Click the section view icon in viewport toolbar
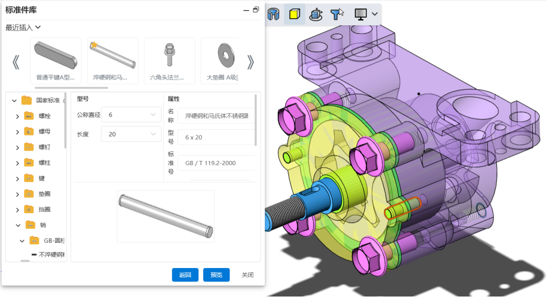The image size is (547, 297). (x=273, y=14)
